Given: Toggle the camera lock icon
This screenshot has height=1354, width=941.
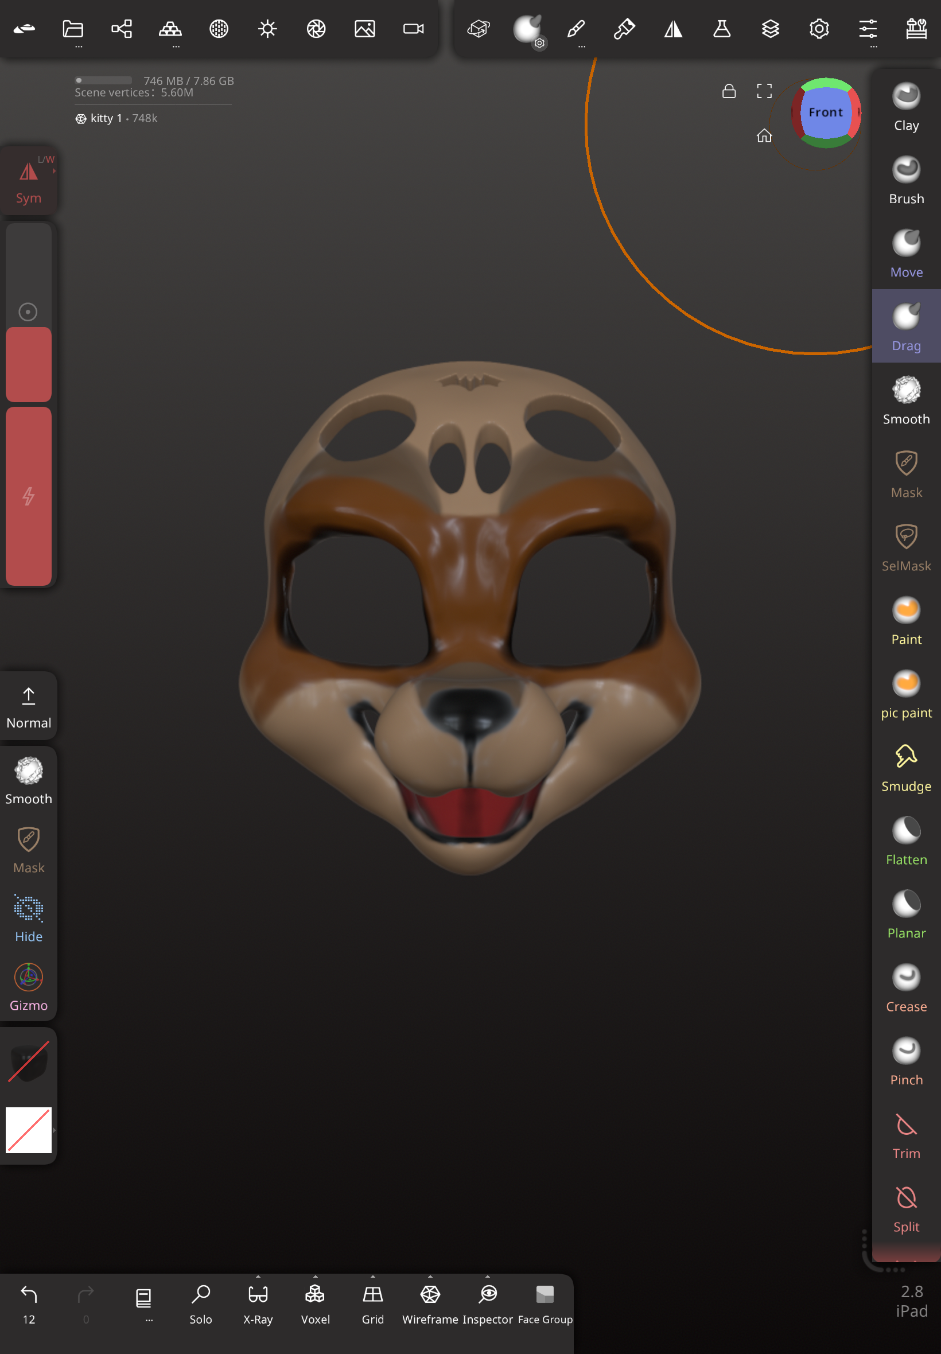Looking at the screenshot, I should point(729,91).
